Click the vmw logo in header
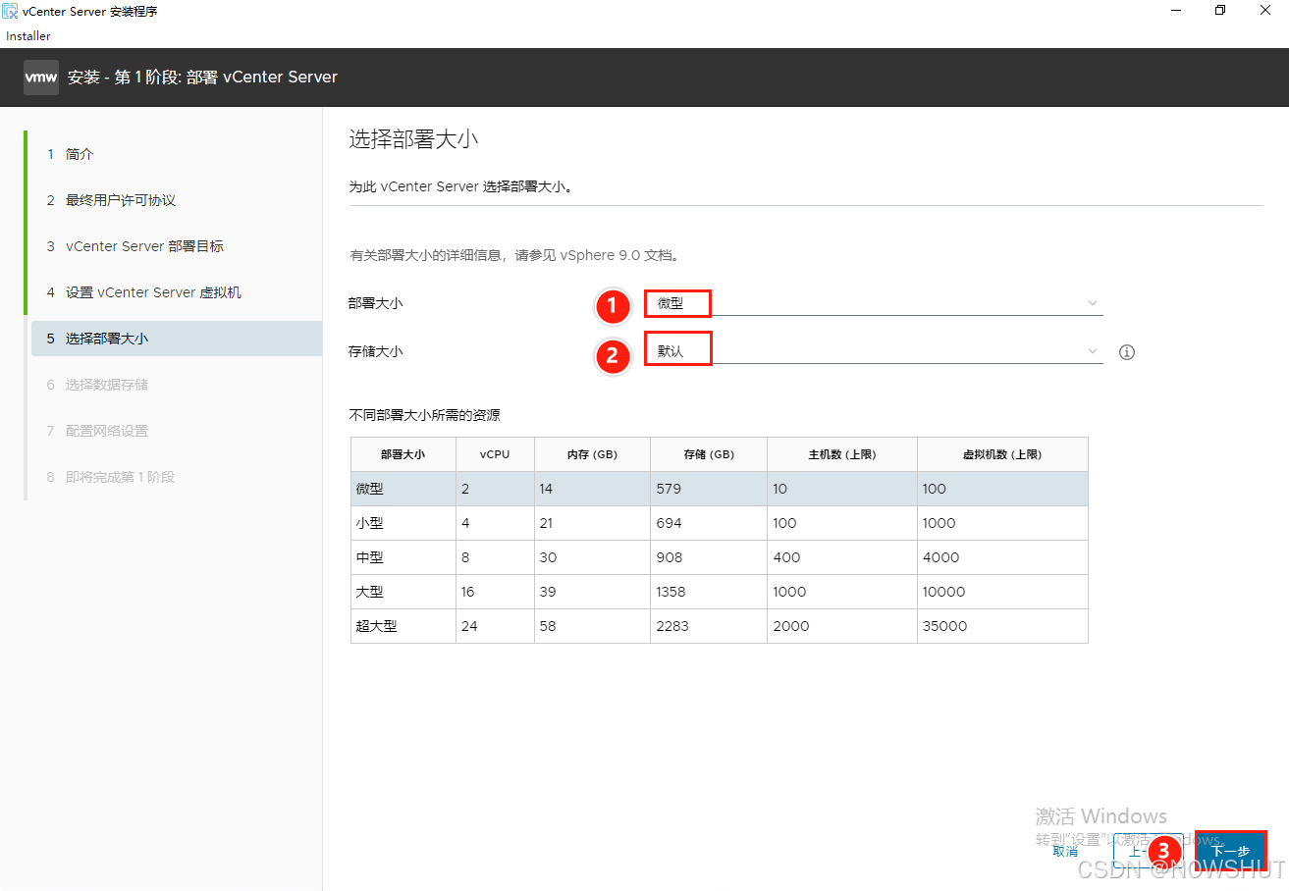Screen dimensions: 1289x891 click(x=41, y=77)
